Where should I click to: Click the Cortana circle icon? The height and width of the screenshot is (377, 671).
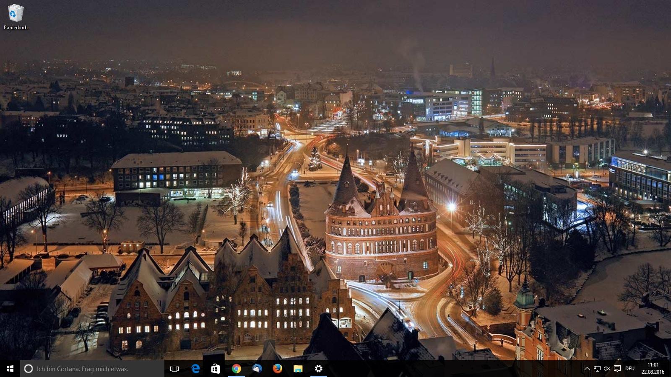tap(29, 369)
